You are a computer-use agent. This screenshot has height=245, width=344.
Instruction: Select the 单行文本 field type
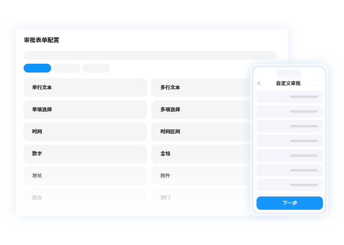[x=85, y=88]
